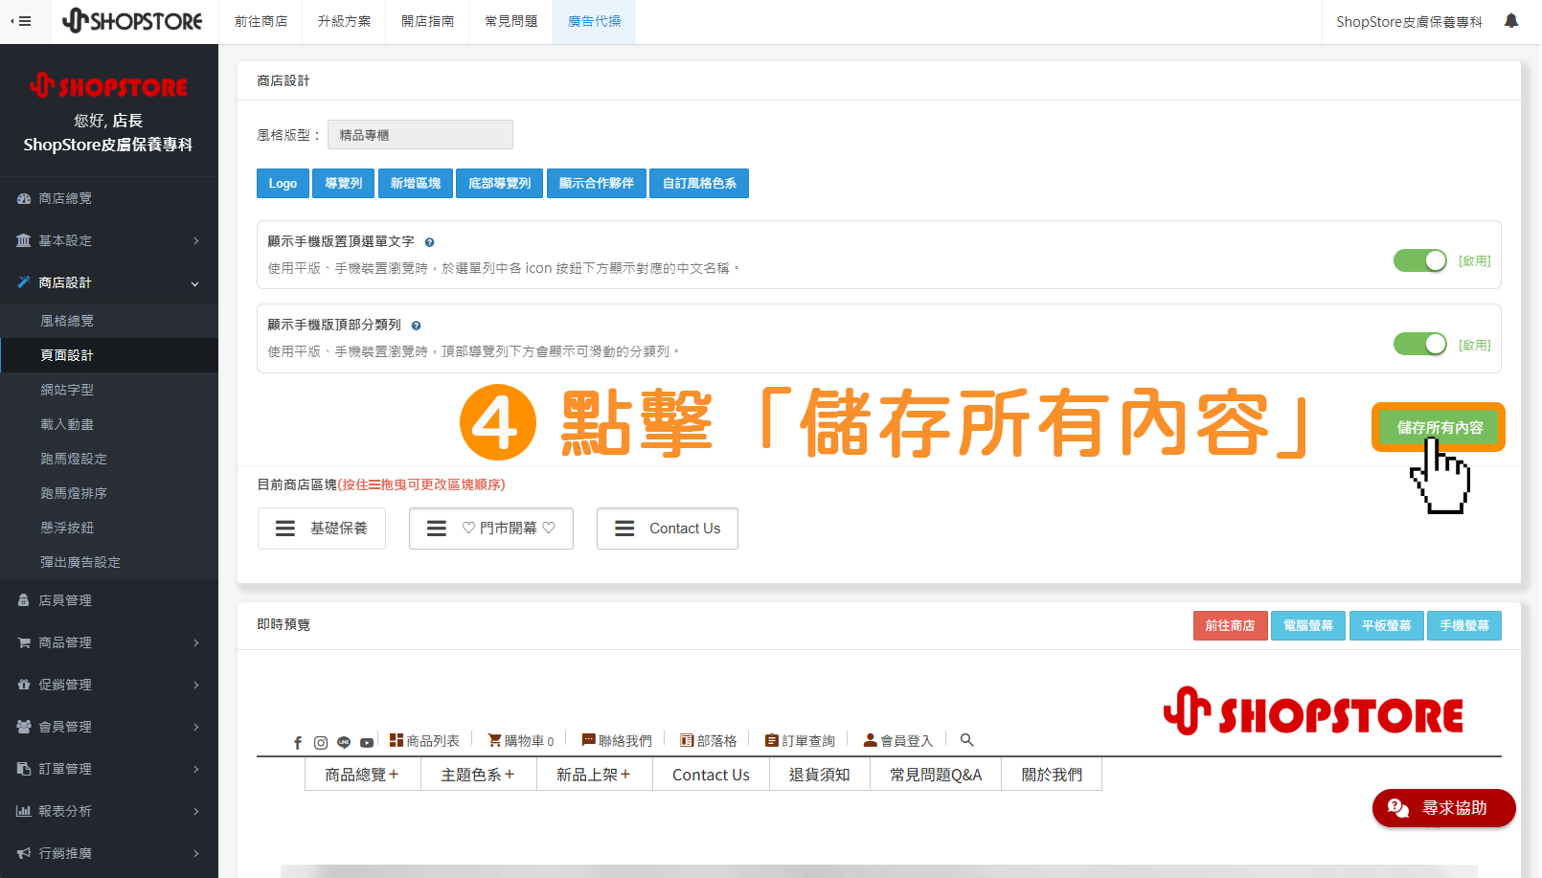Click the green 儲存所有內容 button
The image size is (1542, 878).
[1440, 427]
